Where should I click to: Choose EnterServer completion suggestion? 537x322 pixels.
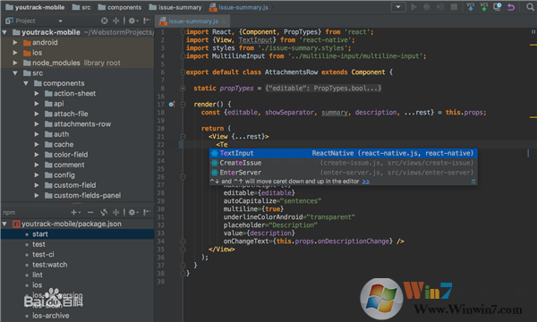click(343, 172)
